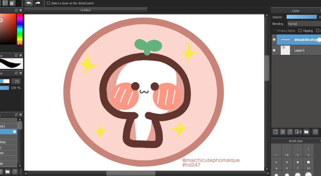
Task: Click the canvas horizontal scroll-right arrow
Action: [x=268, y=173]
